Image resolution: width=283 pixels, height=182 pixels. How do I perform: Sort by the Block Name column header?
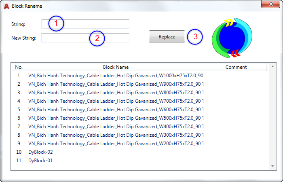pos(116,67)
